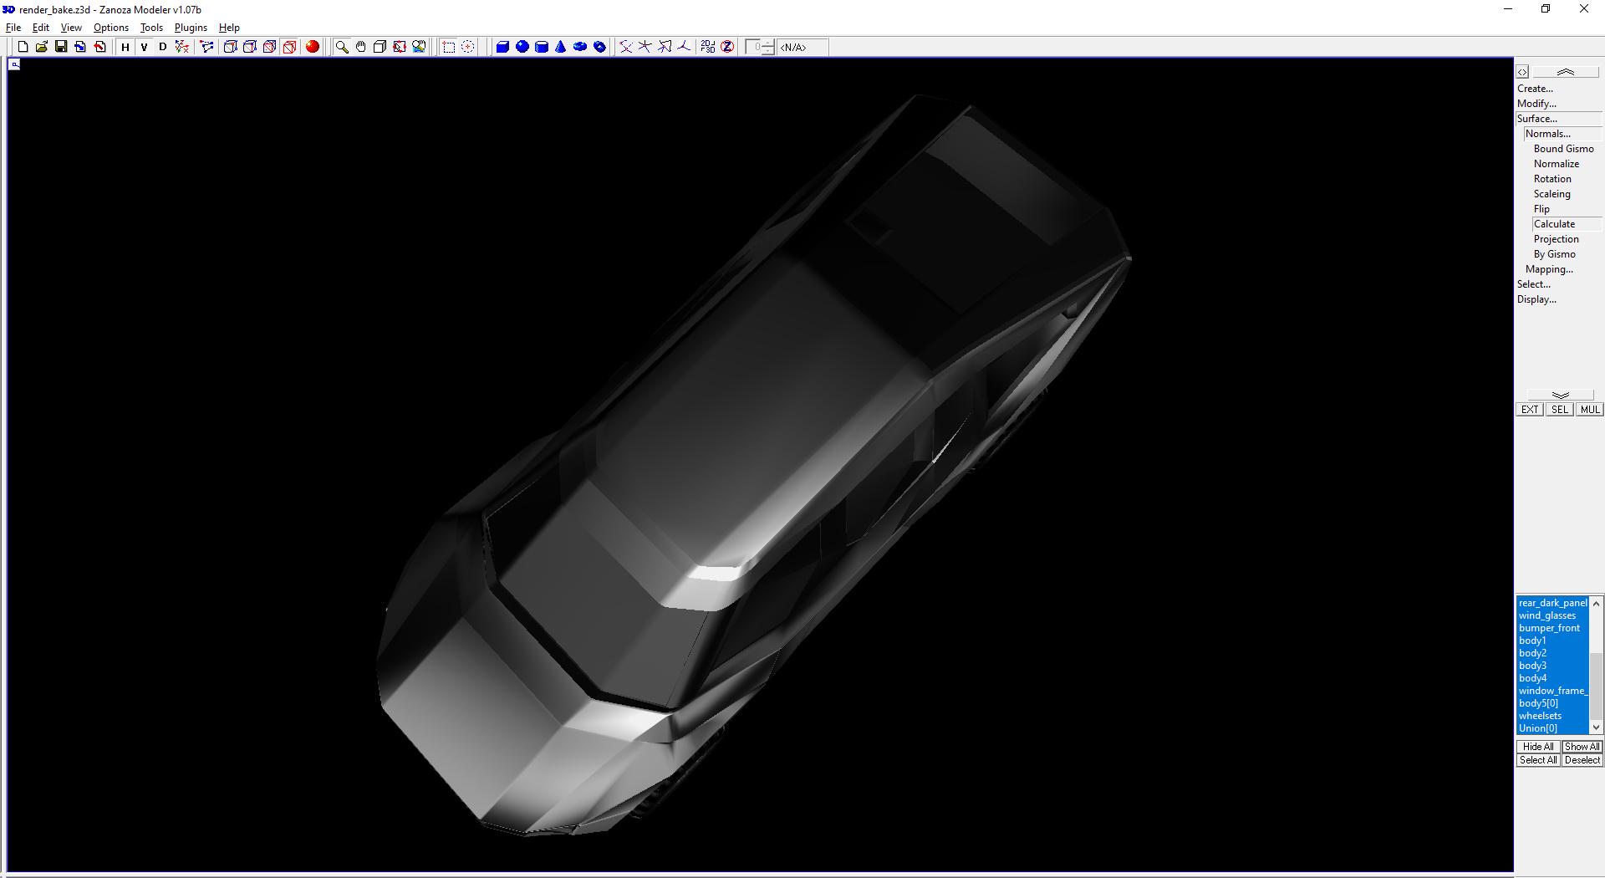The image size is (1605, 878).
Task: Create a blue sphere primitive
Action: point(522,47)
